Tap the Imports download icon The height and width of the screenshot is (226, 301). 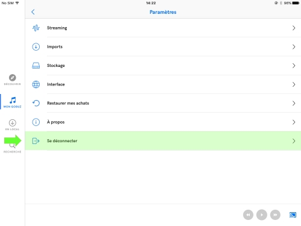(x=36, y=47)
